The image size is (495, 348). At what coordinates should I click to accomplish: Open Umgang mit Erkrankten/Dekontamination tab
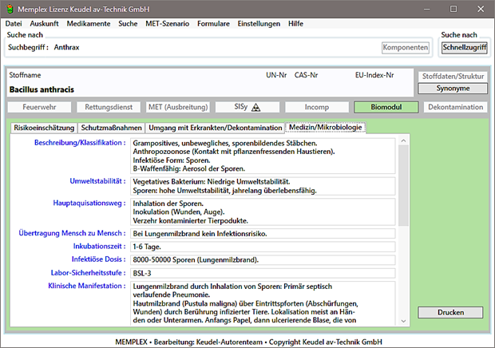[x=216, y=128]
